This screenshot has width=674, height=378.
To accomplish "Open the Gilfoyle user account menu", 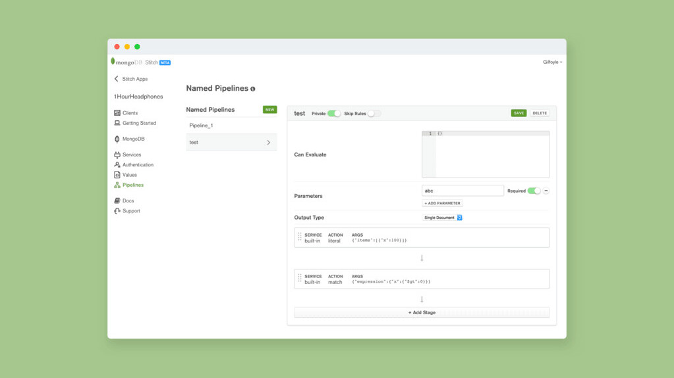I will click(x=552, y=62).
